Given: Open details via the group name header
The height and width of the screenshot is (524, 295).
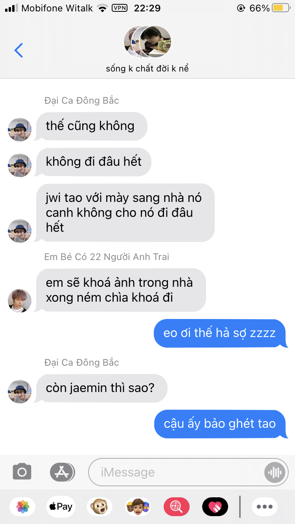Looking at the screenshot, I should 147,68.
